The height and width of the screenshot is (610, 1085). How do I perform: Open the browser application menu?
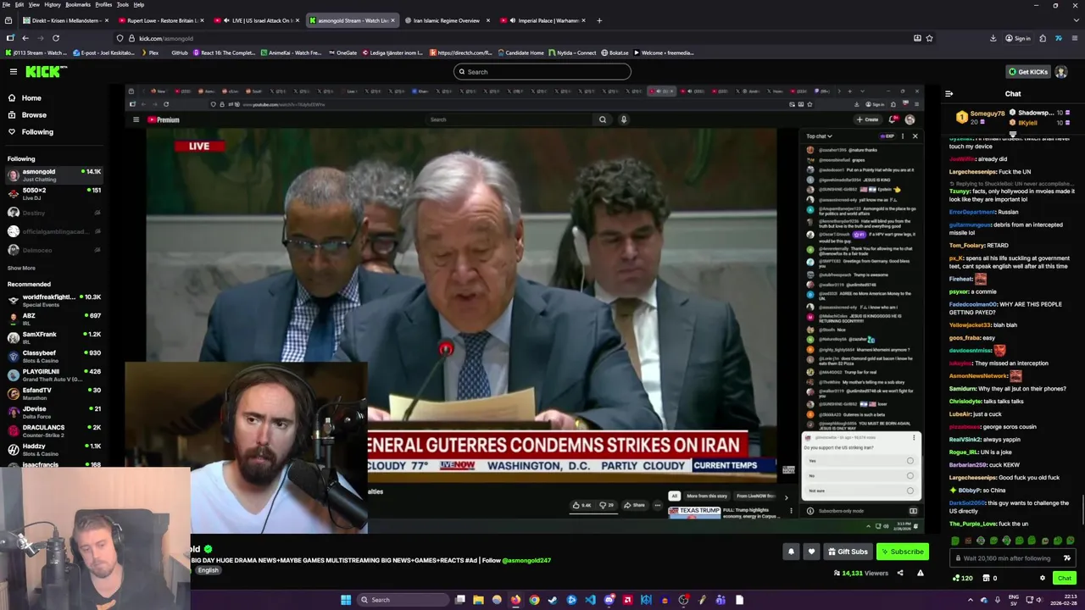(x=1074, y=38)
